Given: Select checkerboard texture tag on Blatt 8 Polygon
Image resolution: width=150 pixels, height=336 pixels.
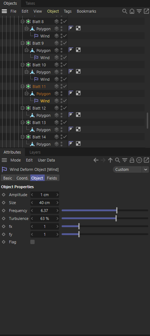Looking at the screenshot, I should coord(78,28).
